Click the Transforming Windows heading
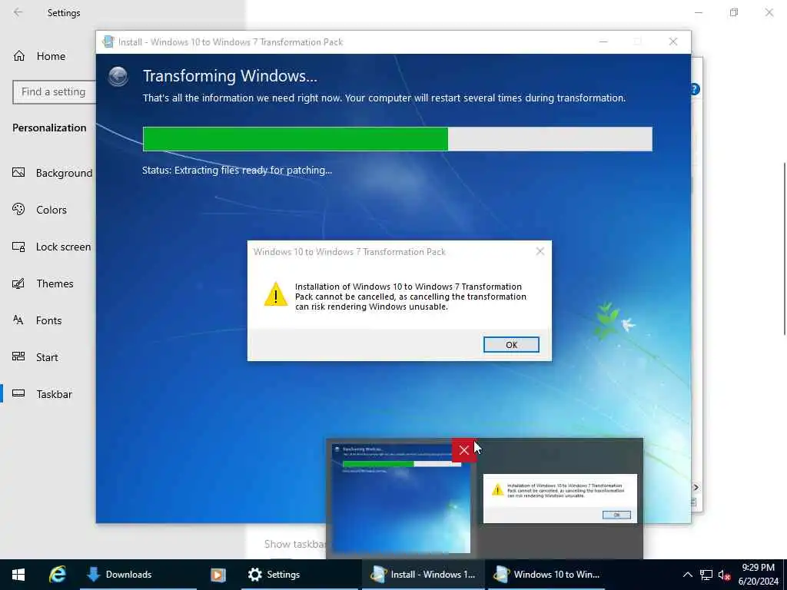The width and height of the screenshot is (787, 590). pos(230,76)
